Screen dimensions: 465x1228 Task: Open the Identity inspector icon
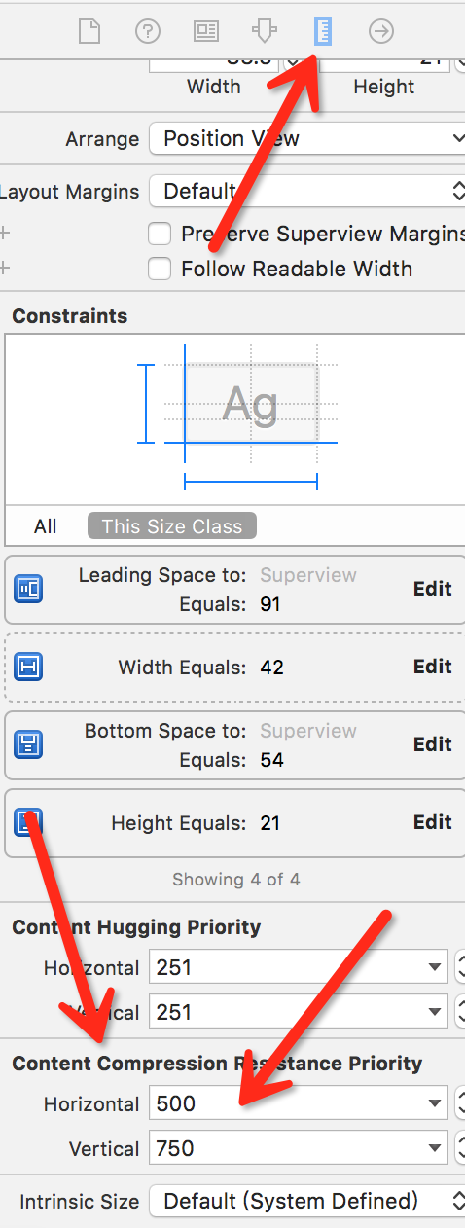pos(205,32)
